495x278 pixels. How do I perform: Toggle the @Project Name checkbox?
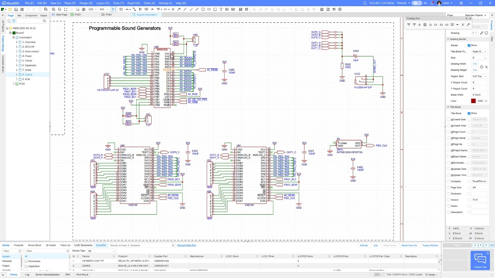[x=449, y=150]
